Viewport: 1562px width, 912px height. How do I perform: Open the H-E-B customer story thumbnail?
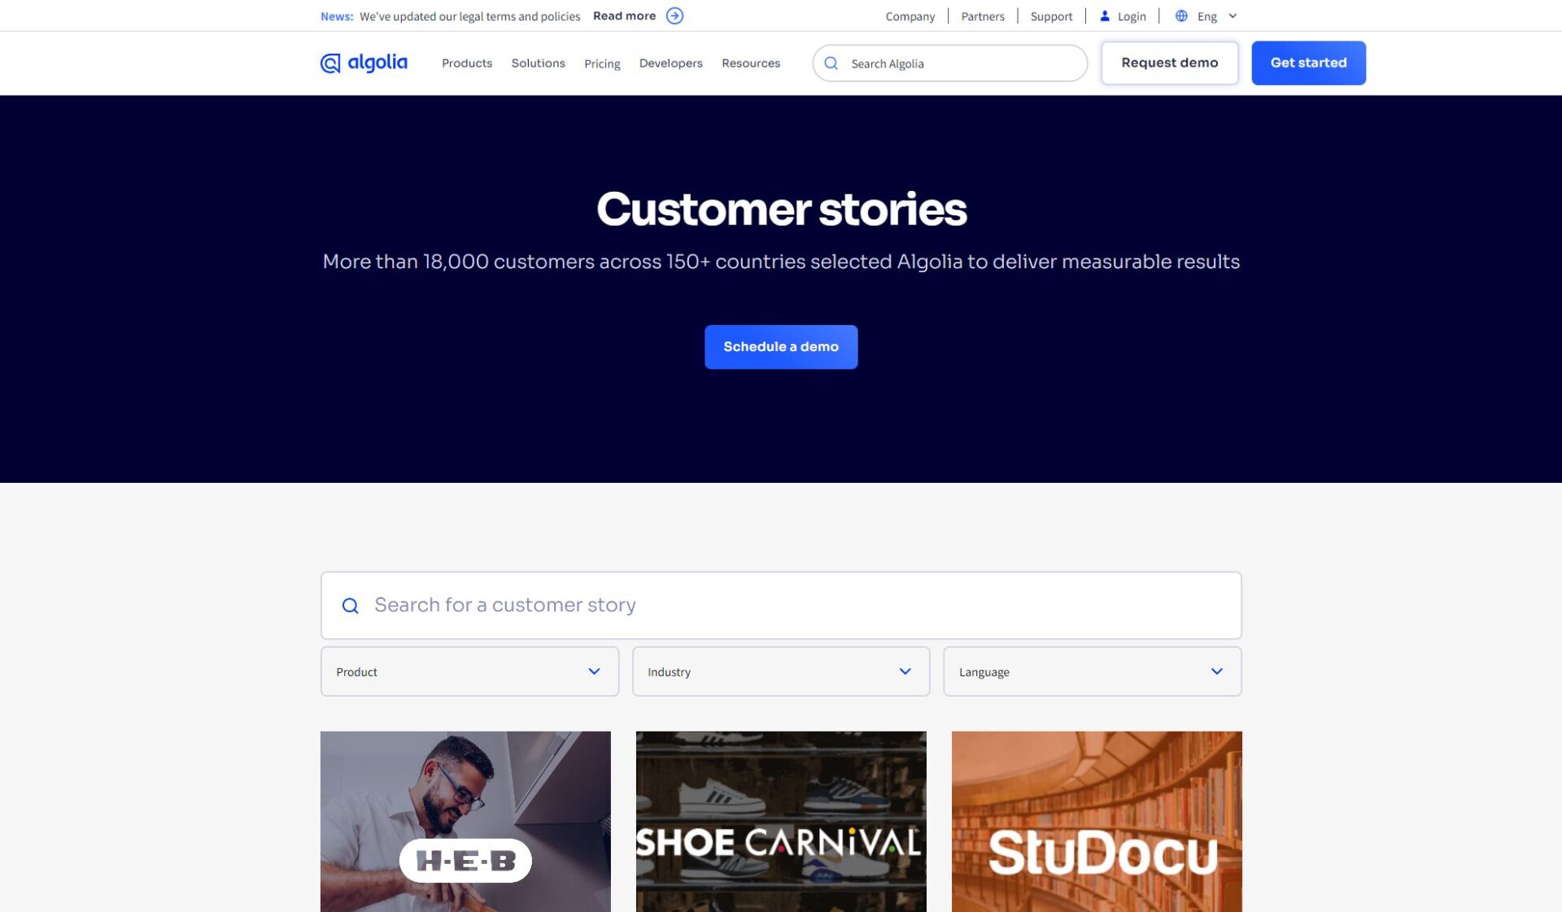(465, 821)
